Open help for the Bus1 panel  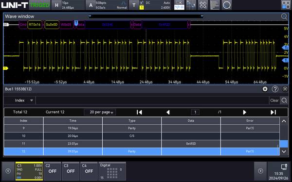pos(275,89)
